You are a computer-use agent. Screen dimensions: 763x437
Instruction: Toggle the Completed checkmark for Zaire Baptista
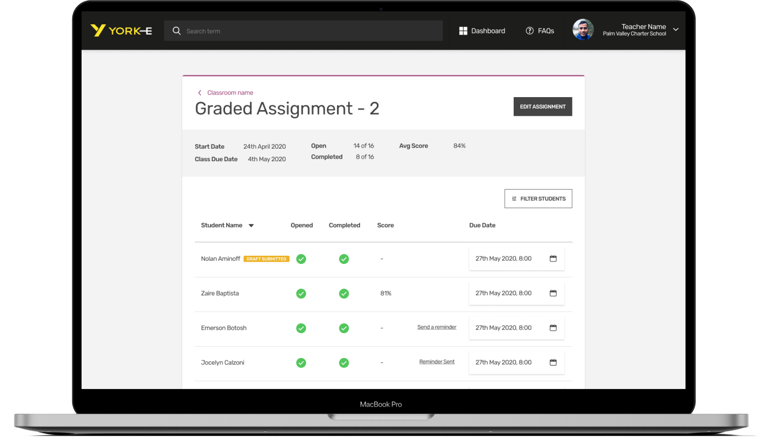pos(344,293)
